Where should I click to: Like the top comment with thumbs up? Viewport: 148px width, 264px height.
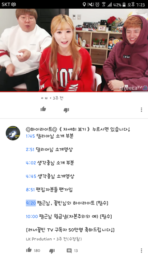tap(43, 109)
